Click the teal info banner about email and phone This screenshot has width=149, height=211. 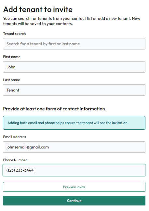point(74,123)
